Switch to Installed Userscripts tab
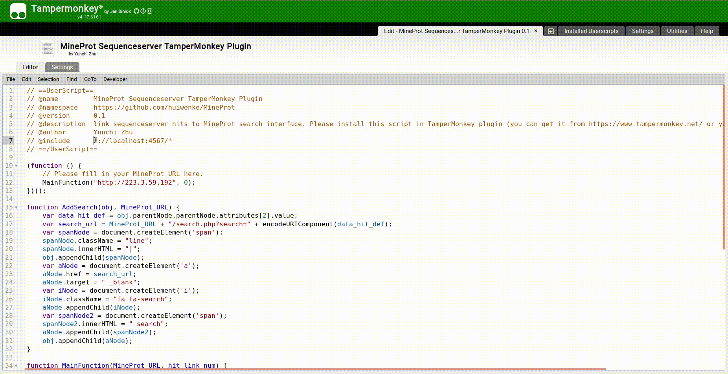The image size is (728, 374). pos(591,31)
